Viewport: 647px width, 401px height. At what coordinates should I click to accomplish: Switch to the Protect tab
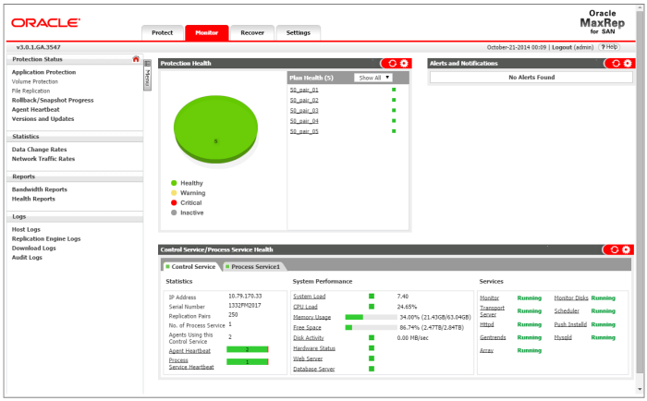coord(162,32)
